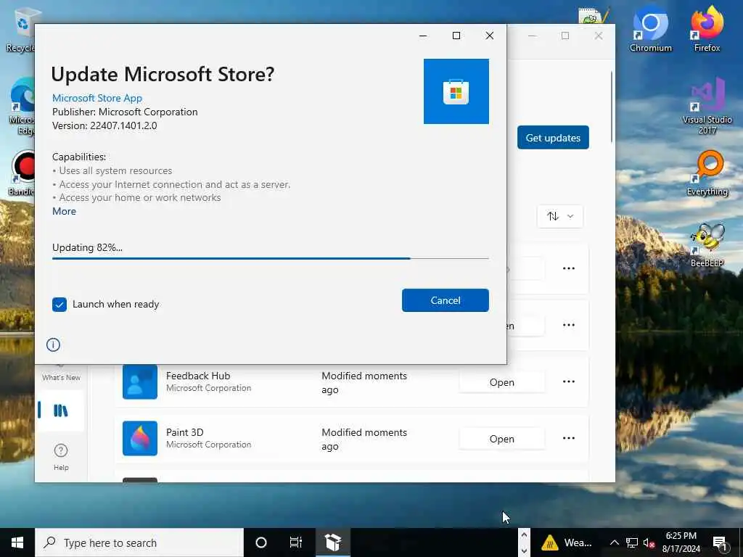Click the network tray icon

pyautogui.click(x=632, y=542)
